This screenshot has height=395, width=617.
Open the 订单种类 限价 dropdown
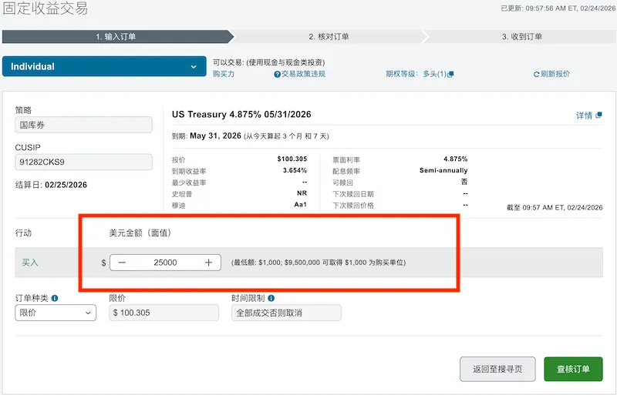pyautogui.click(x=56, y=313)
